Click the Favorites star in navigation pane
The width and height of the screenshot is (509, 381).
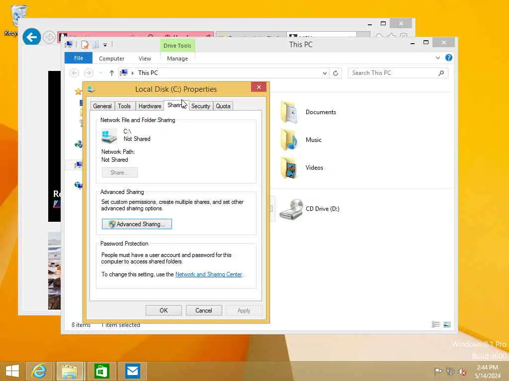pos(78,92)
